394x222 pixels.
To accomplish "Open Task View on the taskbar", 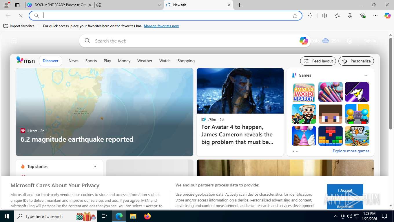I will tap(104, 216).
